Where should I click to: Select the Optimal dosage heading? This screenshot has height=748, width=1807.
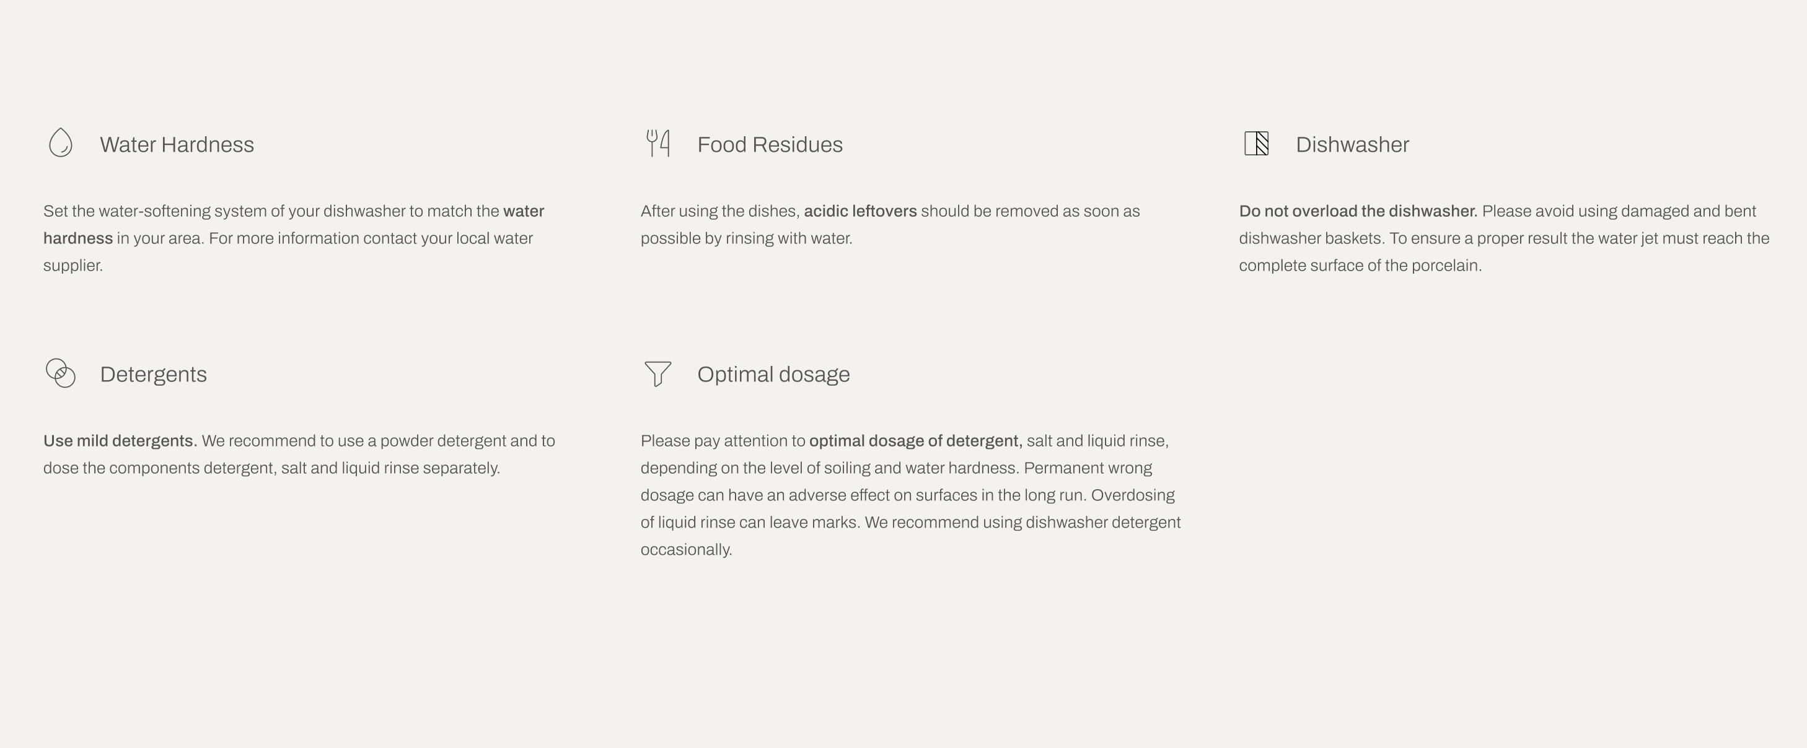pyautogui.click(x=773, y=375)
